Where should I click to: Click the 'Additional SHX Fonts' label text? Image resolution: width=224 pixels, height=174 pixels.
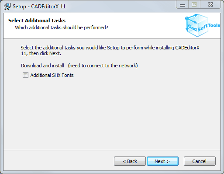pyautogui.click(x=52, y=75)
